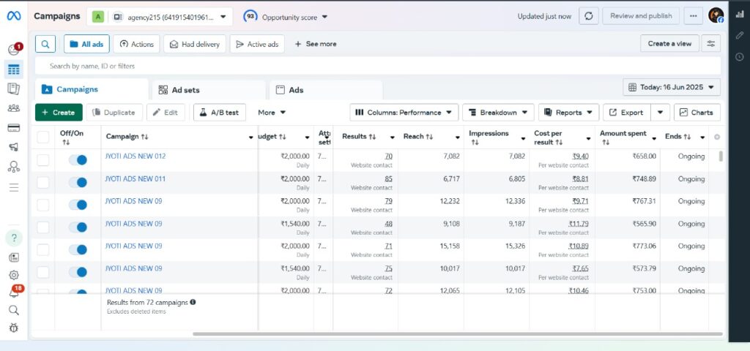Tick checkbox for campaign with ₹573.79 spent

43,272
